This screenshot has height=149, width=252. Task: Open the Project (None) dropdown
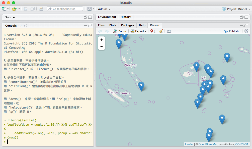[x=236, y=9]
